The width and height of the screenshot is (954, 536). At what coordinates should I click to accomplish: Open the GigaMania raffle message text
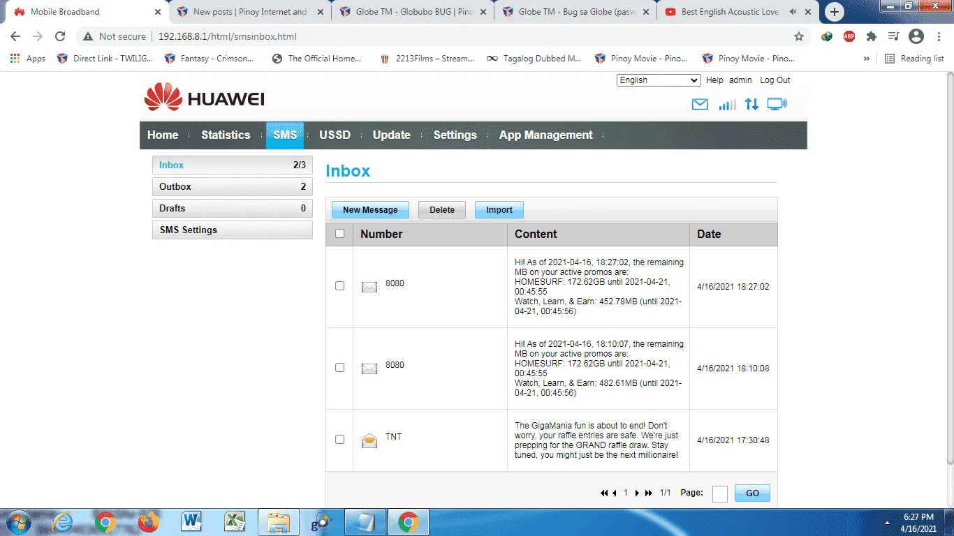[x=597, y=440]
